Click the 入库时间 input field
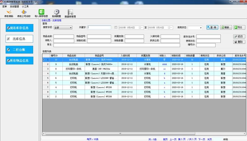247x141 pixels. tap(170, 36)
